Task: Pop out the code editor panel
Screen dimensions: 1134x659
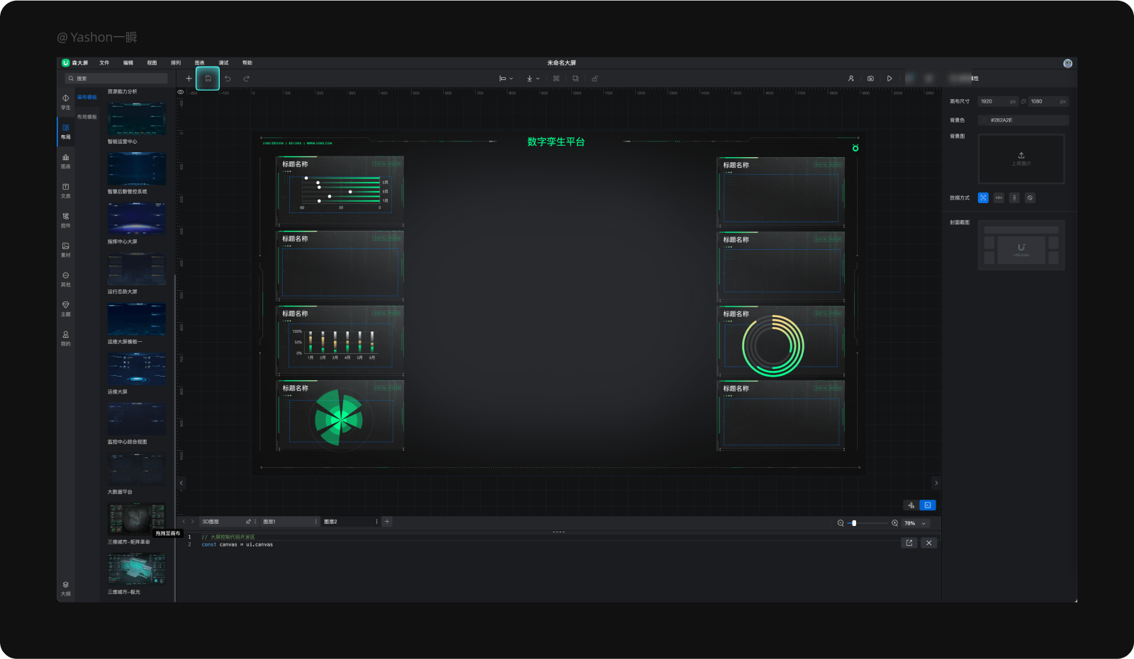Action: tap(909, 543)
